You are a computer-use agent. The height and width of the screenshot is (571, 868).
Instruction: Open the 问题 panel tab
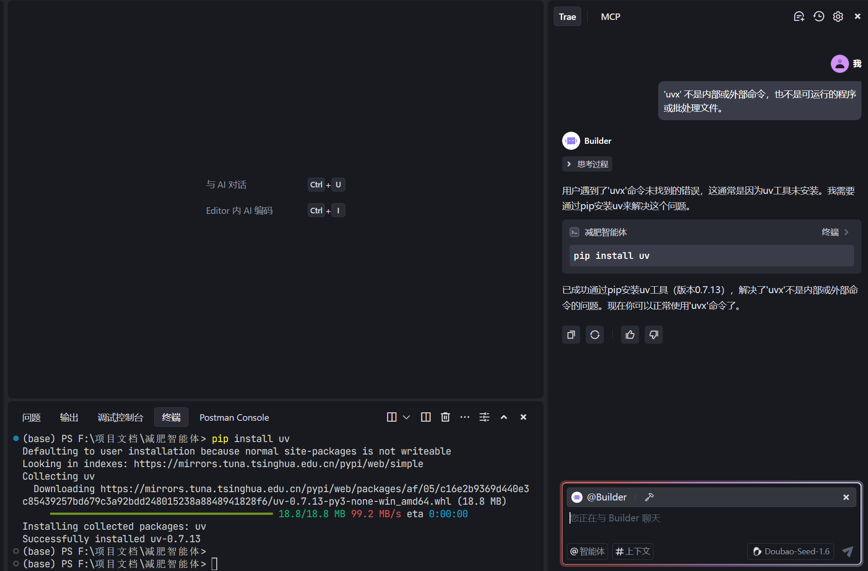[32, 417]
